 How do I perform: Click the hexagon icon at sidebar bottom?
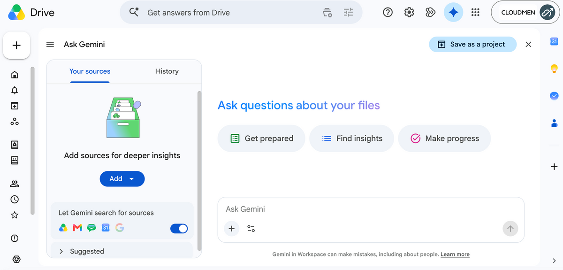click(x=16, y=259)
